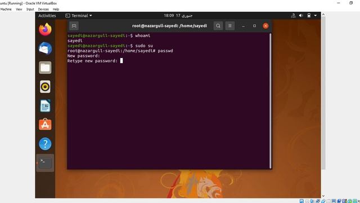Maximize the Terminal window
Image resolution: width=360 pixels, height=203 pixels.
[254, 26]
